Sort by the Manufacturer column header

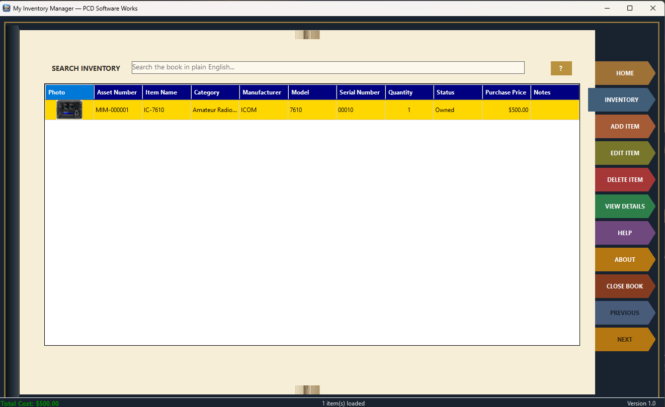point(264,92)
